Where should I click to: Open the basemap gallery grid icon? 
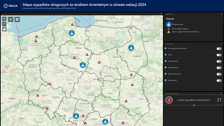point(17,19)
